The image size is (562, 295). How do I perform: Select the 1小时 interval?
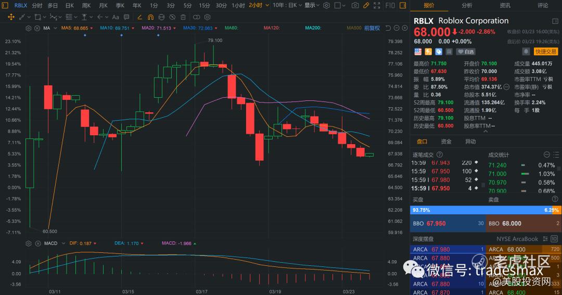pyautogui.click(x=238, y=5)
